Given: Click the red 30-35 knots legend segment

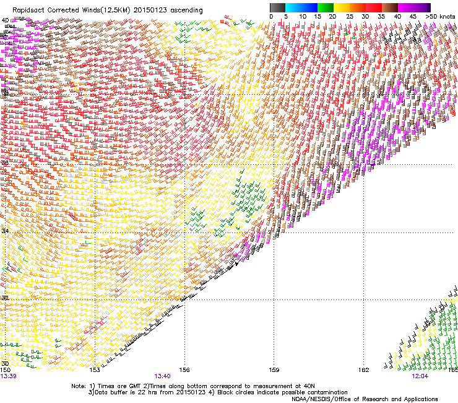Looking at the screenshot, I should coord(374,7).
